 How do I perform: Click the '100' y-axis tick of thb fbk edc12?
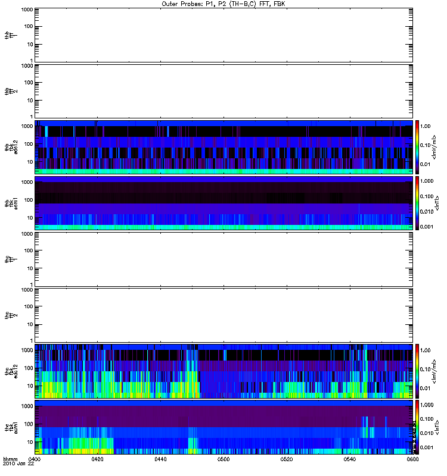(x=29, y=144)
